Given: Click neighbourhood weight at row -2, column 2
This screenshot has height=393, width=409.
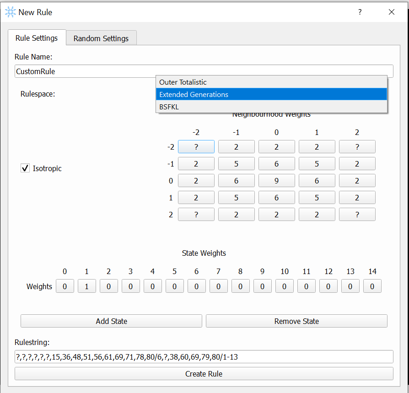Looking at the screenshot, I should 357,147.
